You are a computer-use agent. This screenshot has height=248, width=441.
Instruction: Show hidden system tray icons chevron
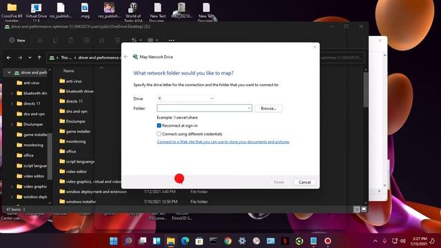coord(376,241)
